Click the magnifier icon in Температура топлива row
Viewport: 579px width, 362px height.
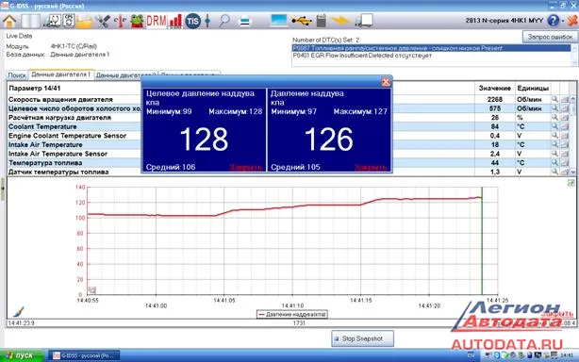coord(554,163)
